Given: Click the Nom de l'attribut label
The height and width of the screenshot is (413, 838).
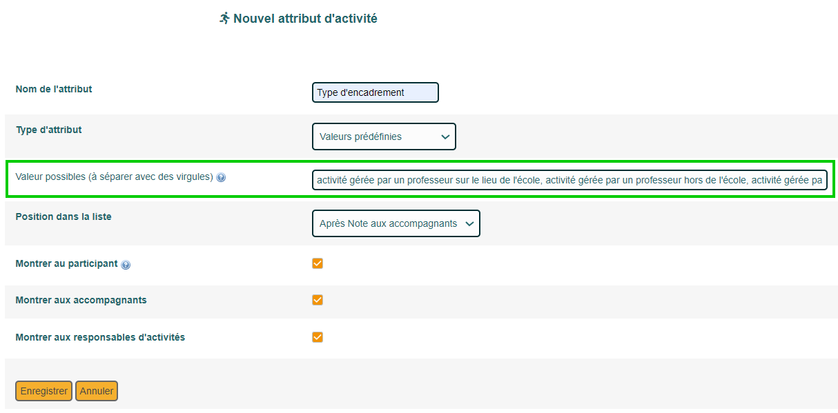Looking at the screenshot, I should pyautogui.click(x=54, y=89).
